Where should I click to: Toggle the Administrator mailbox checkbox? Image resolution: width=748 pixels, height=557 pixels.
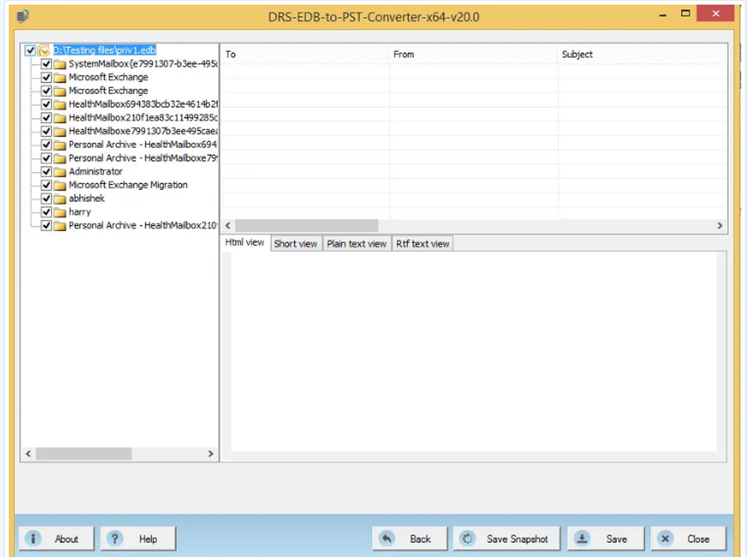[x=46, y=172]
